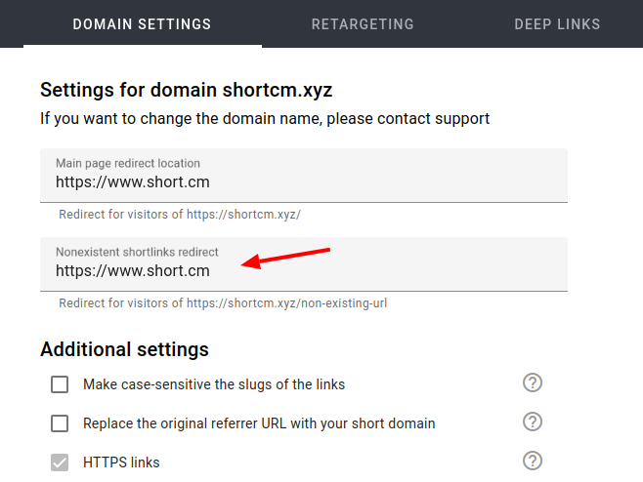Open help for case-sensitive slugs option
The image size is (643, 482).
click(533, 382)
